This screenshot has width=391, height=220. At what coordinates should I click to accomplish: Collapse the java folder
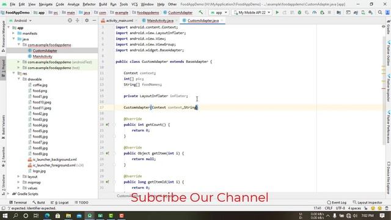pyautogui.click(x=13, y=39)
